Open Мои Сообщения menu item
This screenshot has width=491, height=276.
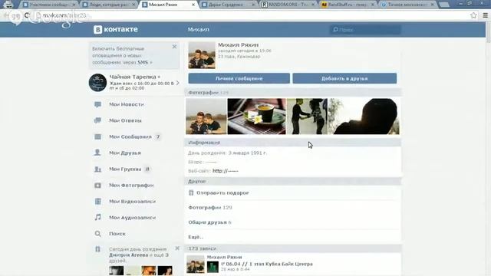click(130, 136)
